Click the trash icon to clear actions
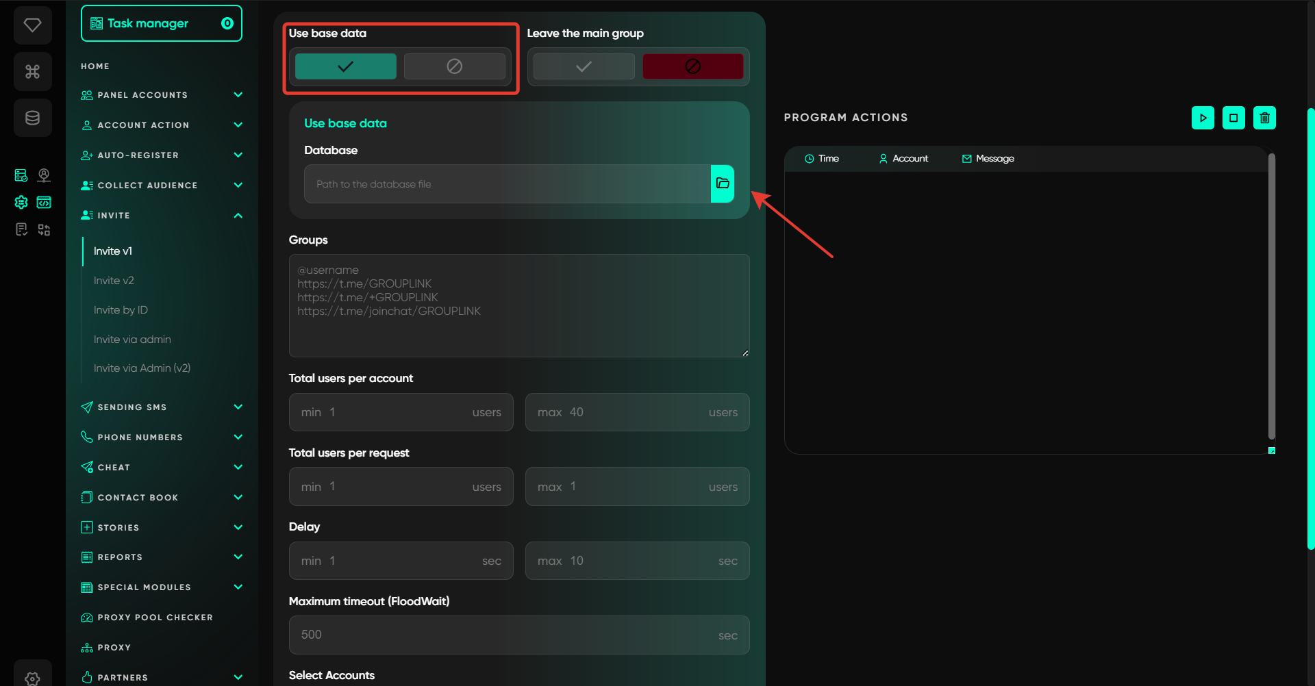Screen dimensions: 1315x686 point(1264,118)
